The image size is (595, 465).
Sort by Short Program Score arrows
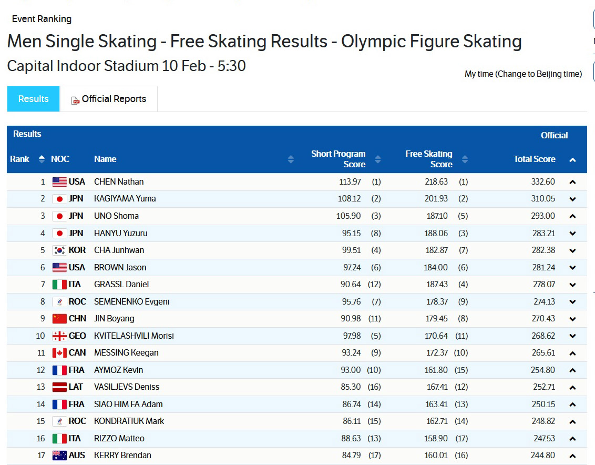pyautogui.click(x=377, y=159)
